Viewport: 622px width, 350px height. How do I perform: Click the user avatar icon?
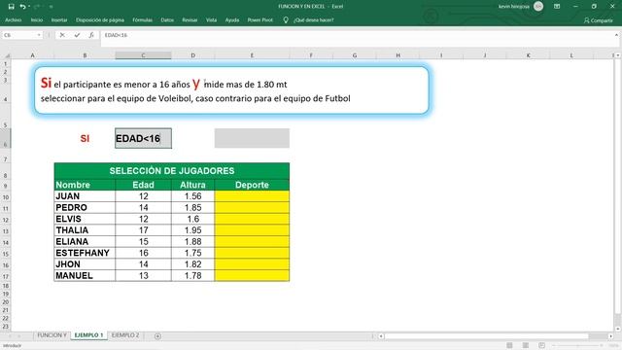coord(538,6)
